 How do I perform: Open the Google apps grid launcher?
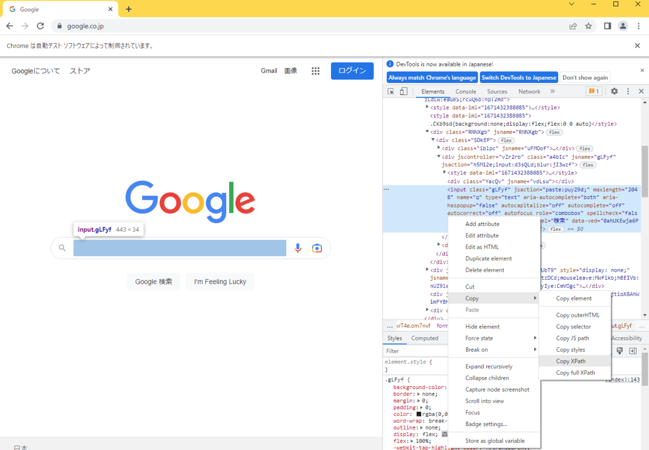tap(315, 71)
